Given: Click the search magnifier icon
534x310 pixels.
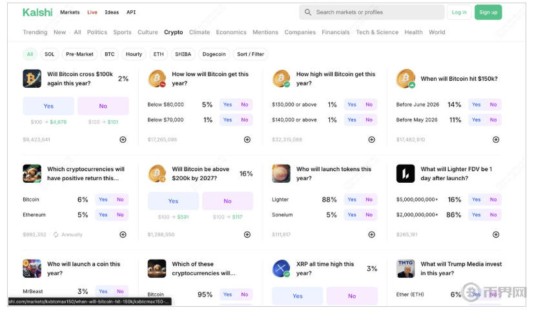Looking at the screenshot, I should 308,12.
